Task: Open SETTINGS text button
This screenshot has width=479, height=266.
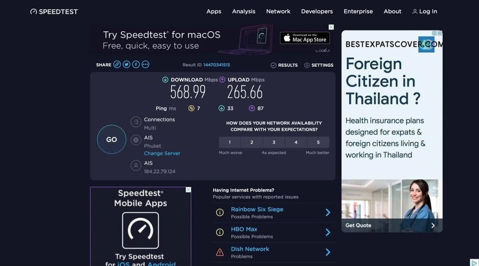Action: tap(322, 65)
